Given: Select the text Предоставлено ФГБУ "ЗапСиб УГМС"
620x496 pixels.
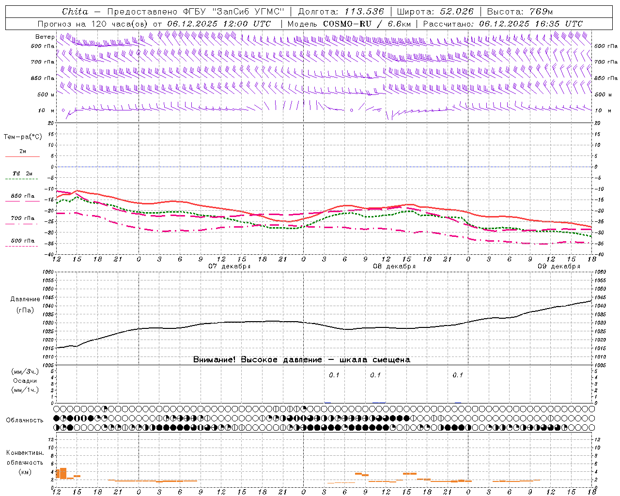Looking at the screenshot, I should coord(195,12).
